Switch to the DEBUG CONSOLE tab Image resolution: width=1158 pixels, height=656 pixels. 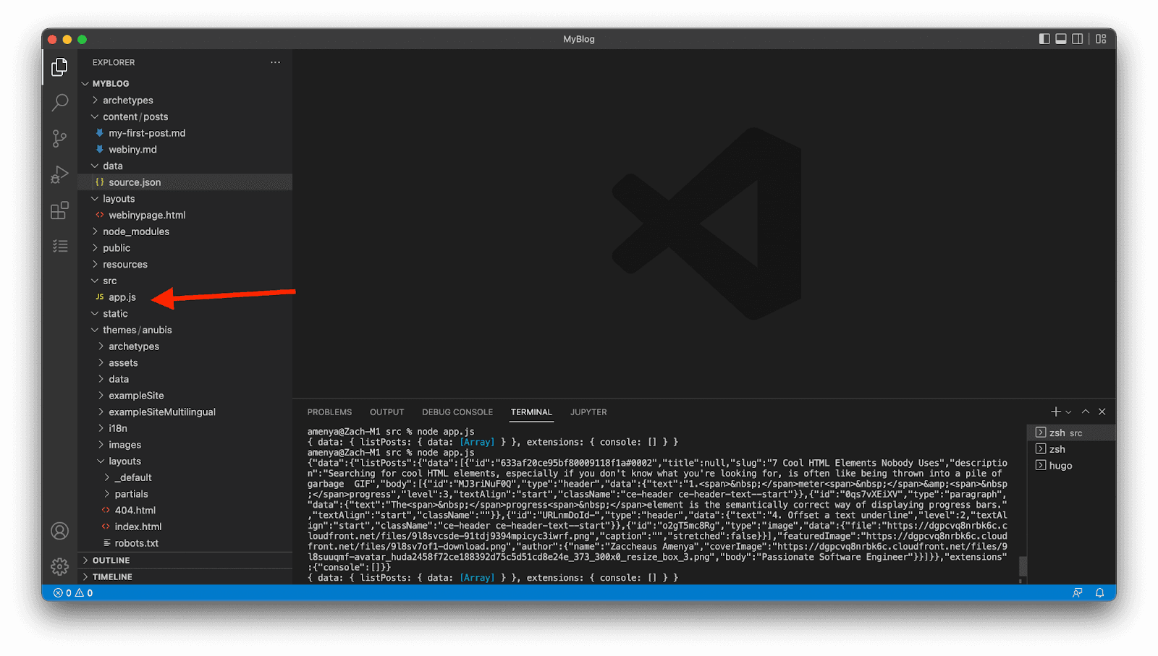click(x=457, y=412)
